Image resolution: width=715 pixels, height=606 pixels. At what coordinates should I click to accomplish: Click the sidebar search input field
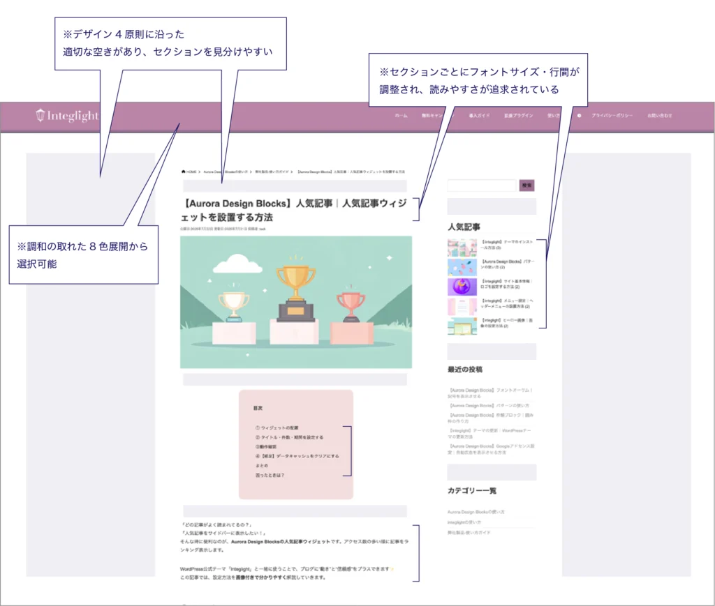point(482,185)
